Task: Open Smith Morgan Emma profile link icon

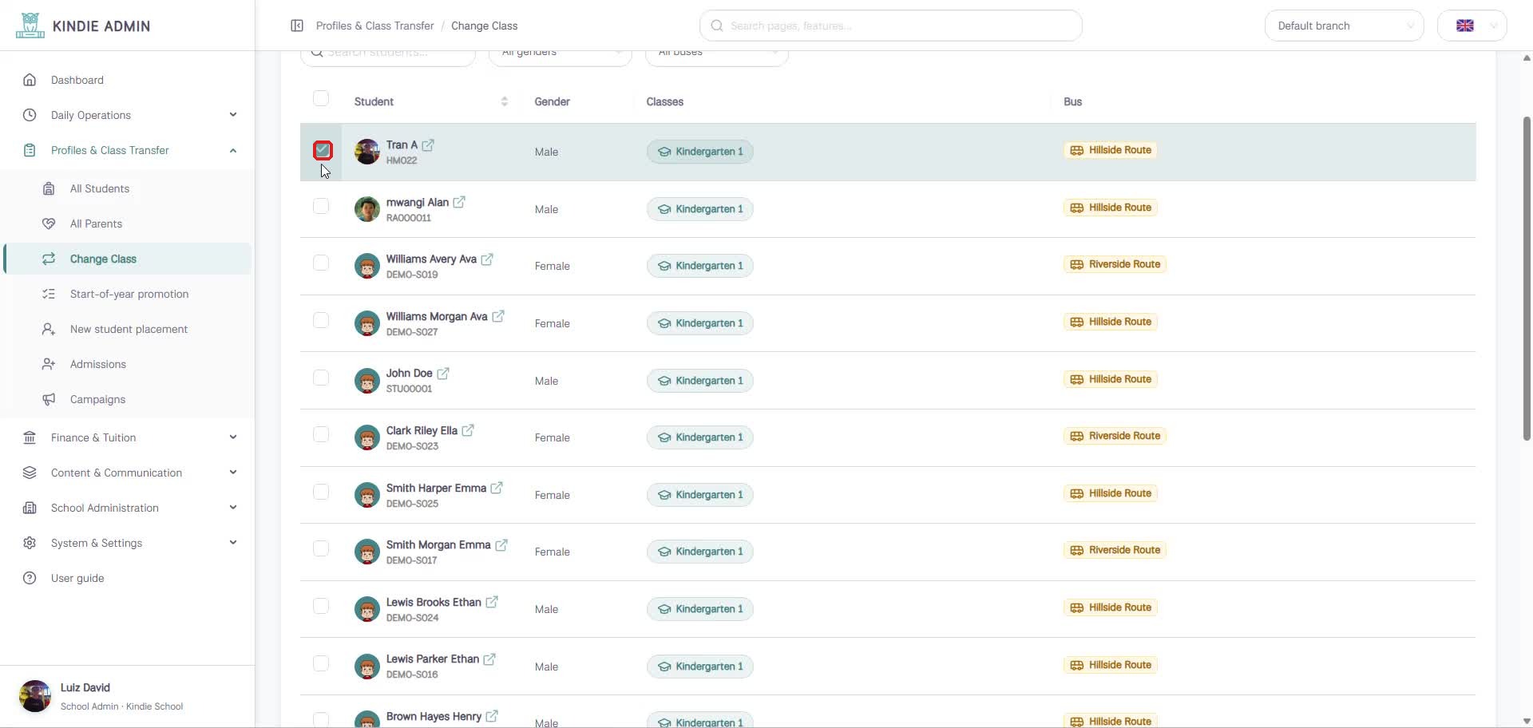Action: click(x=501, y=545)
